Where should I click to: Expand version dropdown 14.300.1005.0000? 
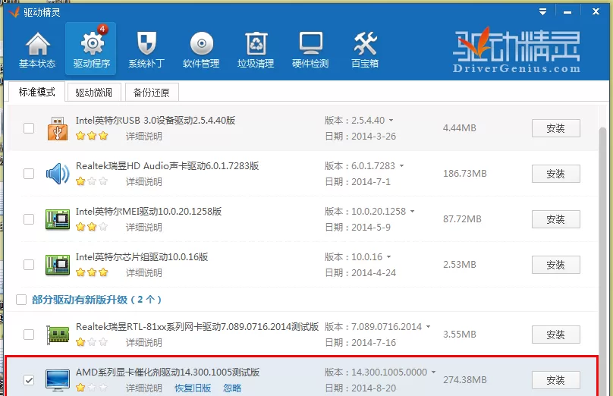coord(433,372)
